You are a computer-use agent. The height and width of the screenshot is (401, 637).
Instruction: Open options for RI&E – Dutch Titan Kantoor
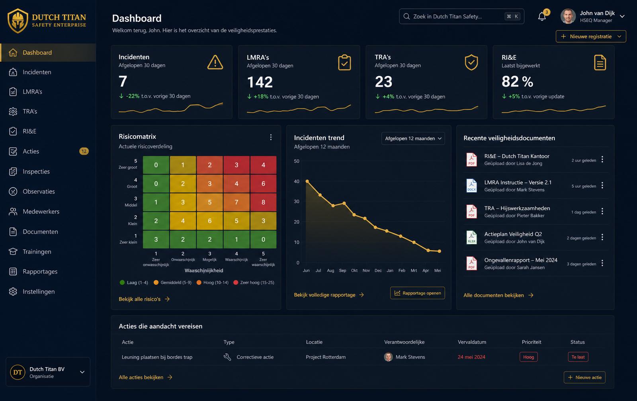coord(602,159)
